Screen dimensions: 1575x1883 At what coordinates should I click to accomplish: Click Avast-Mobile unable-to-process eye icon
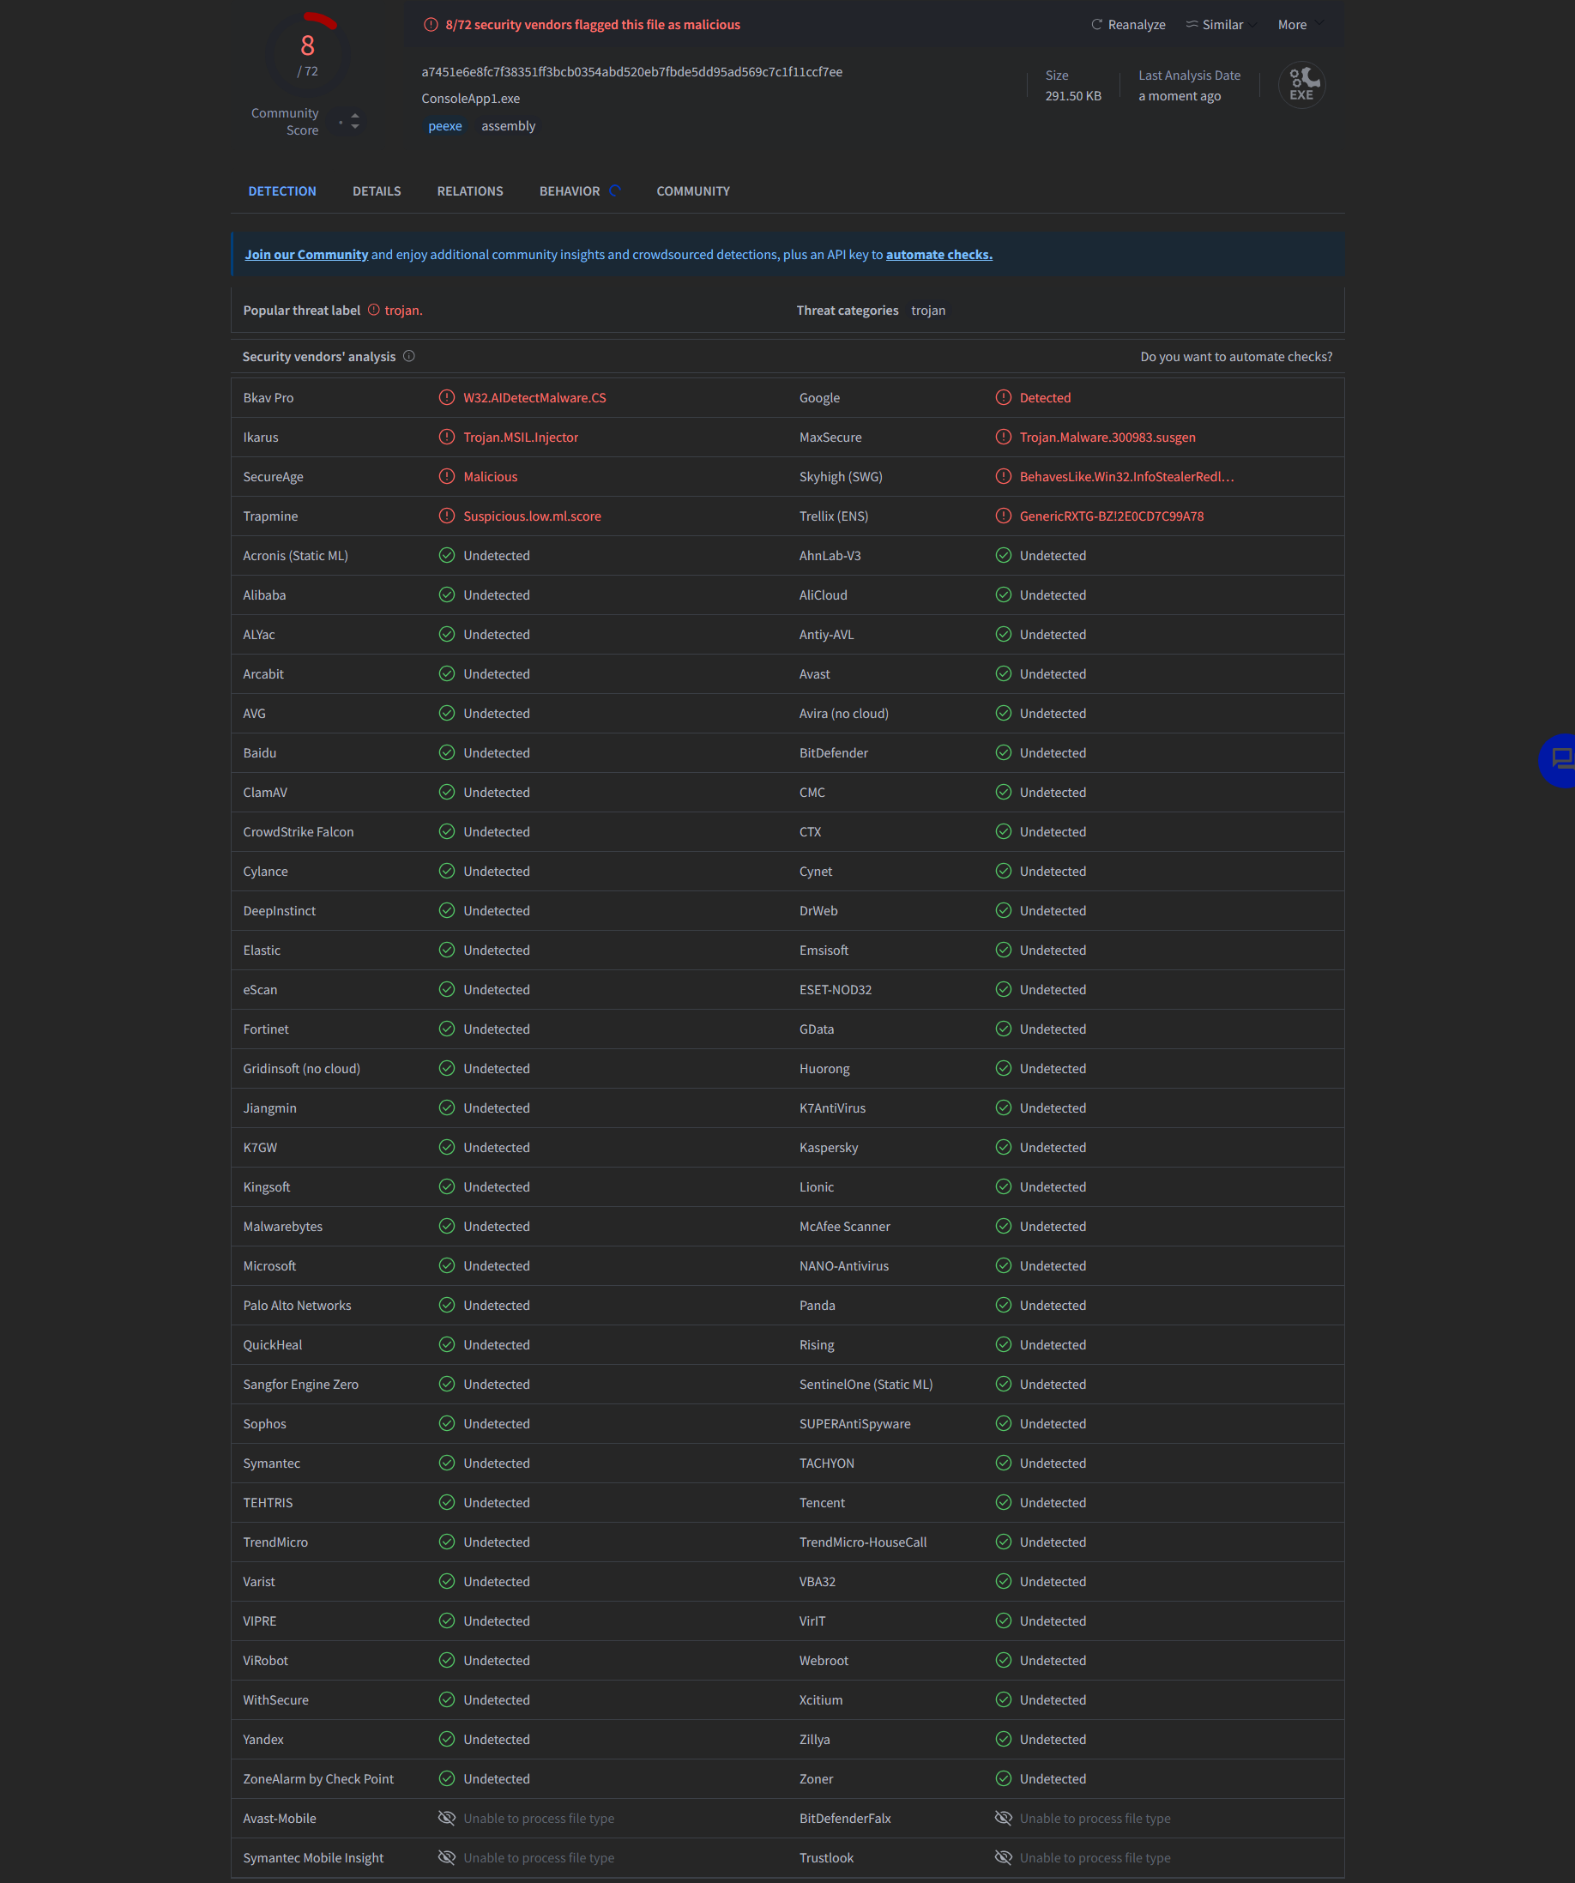(446, 1818)
